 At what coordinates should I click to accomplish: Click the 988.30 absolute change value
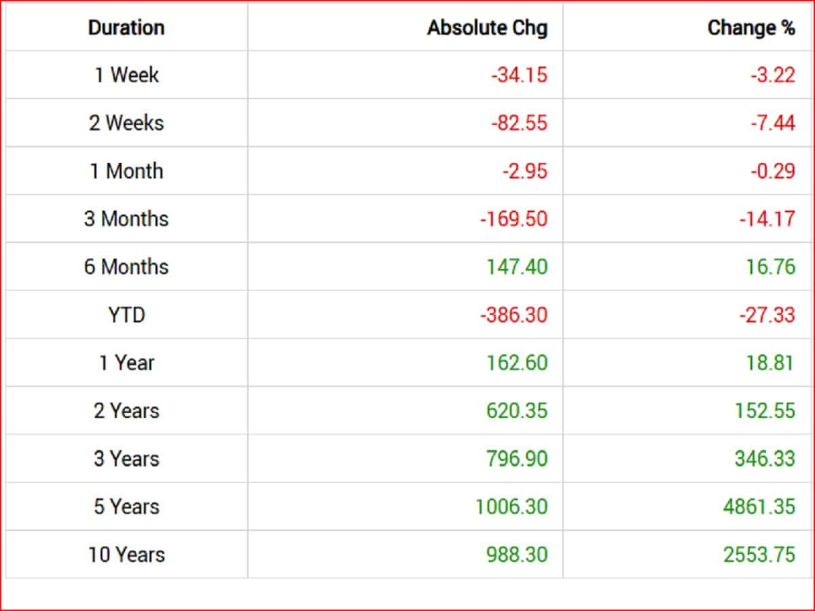pos(517,555)
